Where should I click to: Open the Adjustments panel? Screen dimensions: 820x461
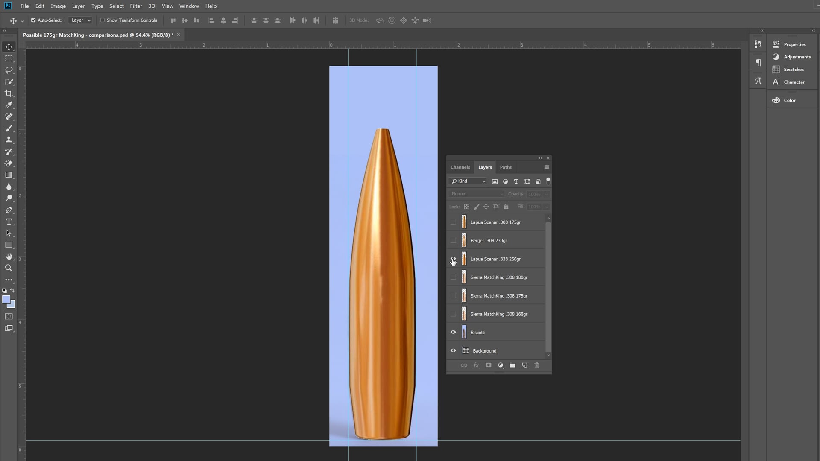pos(797,57)
